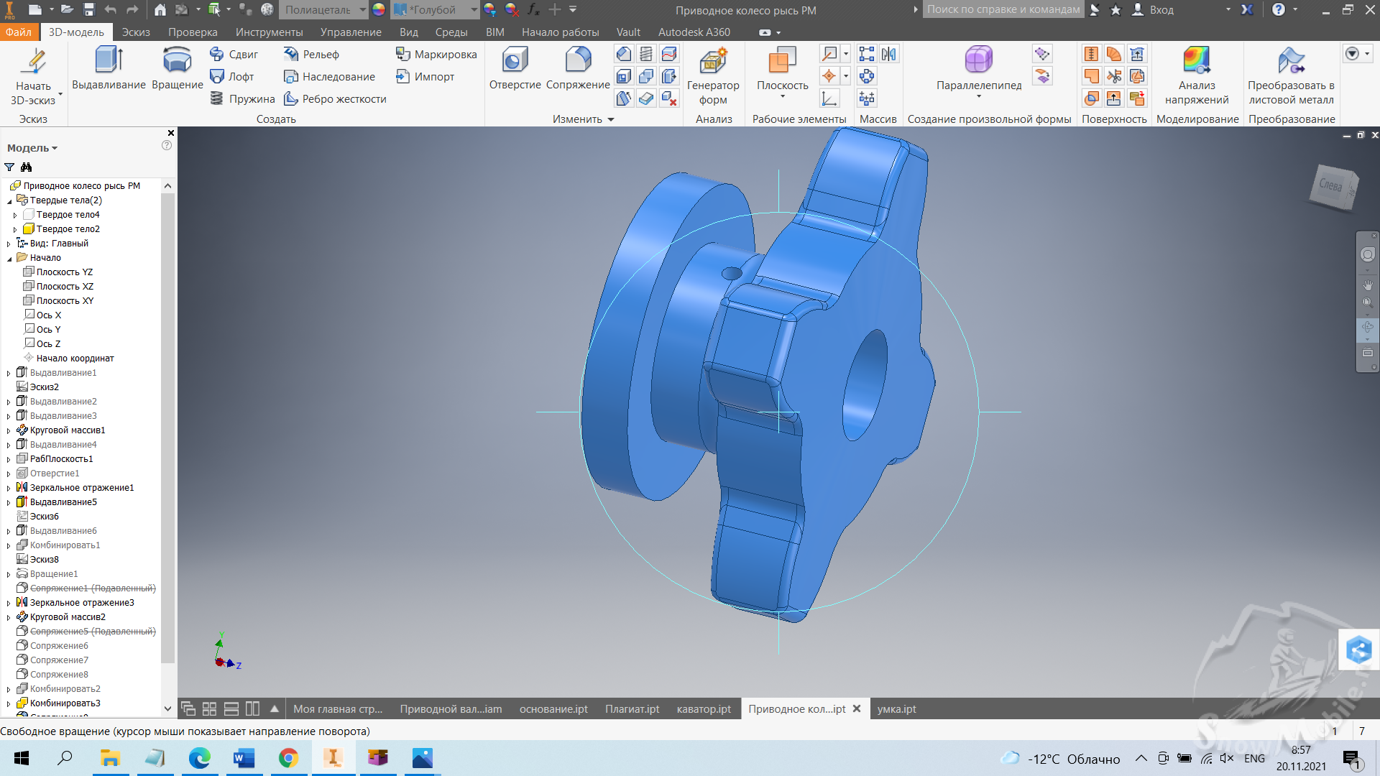The image size is (1380, 776).
Task: Expand the Выдавливание5 feature node
Action: [9, 502]
